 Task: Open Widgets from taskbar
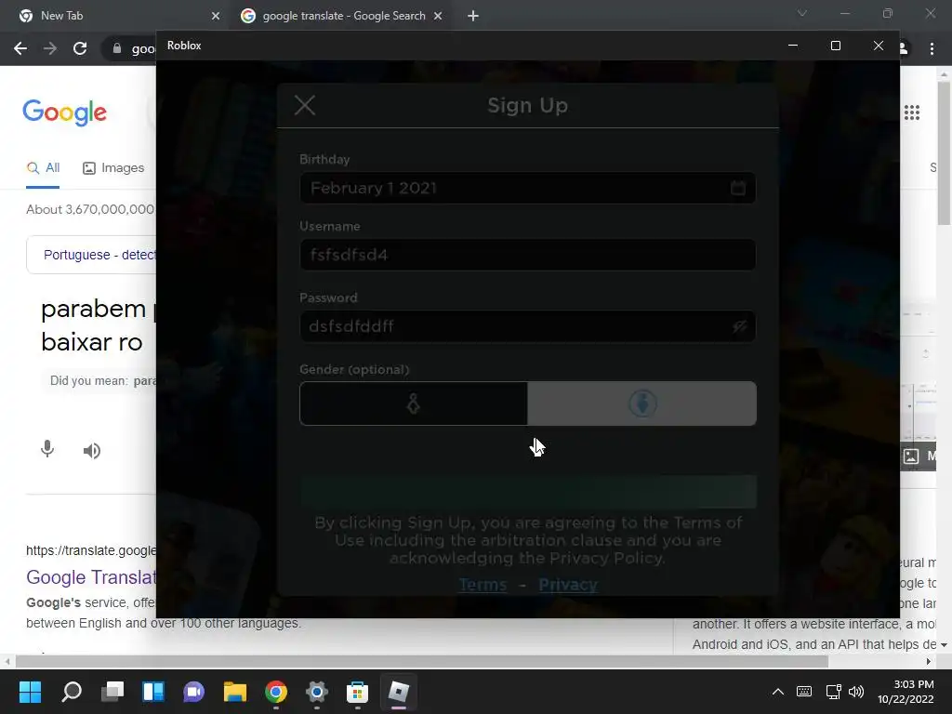click(153, 692)
